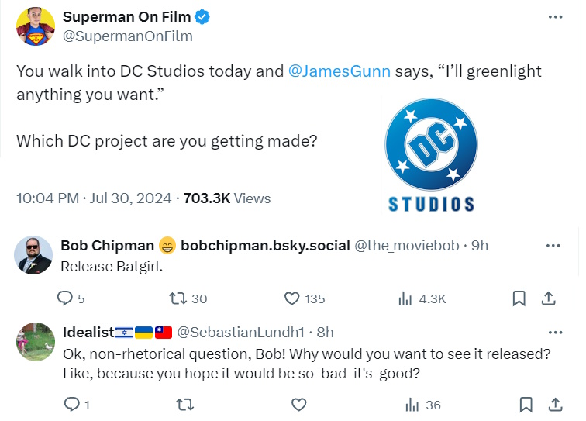View analytics for Bob Chipman's reply

(x=405, y=298)
